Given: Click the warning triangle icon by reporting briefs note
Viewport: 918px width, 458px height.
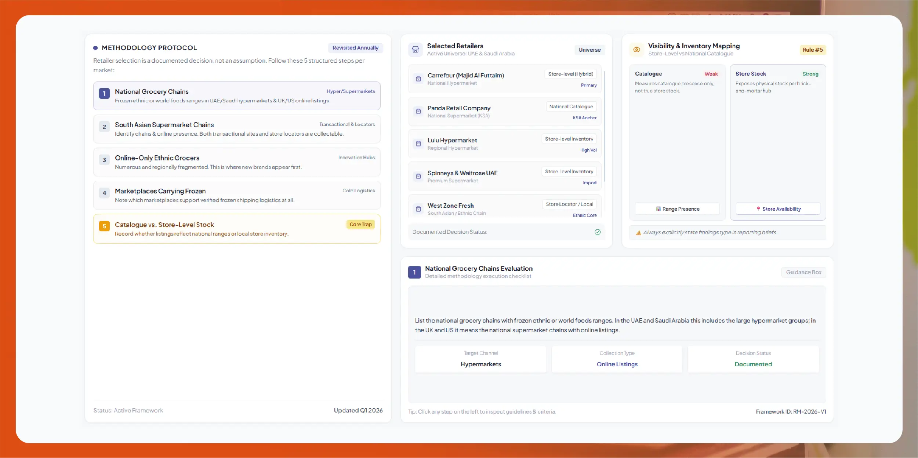Looking at the screenshot, I should click(x=638, y=233).
